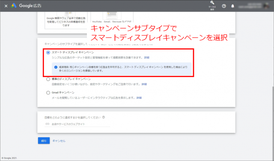The height and width of the screenshot is (161, 274).
Task: Click the キャンセル cancel link
Action: pos(59,141)
